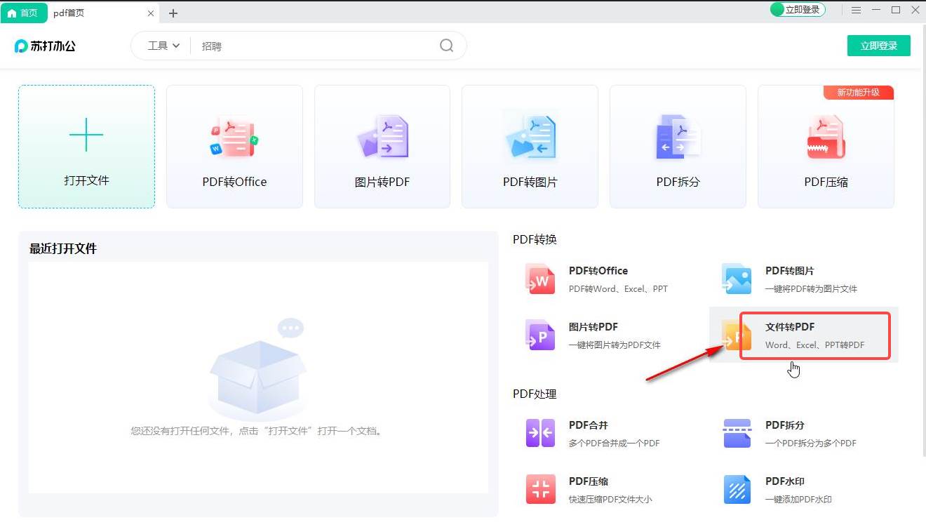The image size is (926, 527).
Task: Click the search magnifier icon
Action: 447,46
